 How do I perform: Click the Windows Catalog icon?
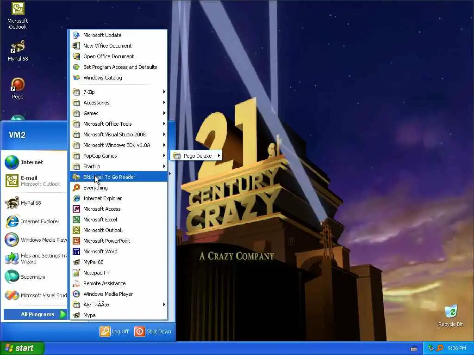pos(76,78)
